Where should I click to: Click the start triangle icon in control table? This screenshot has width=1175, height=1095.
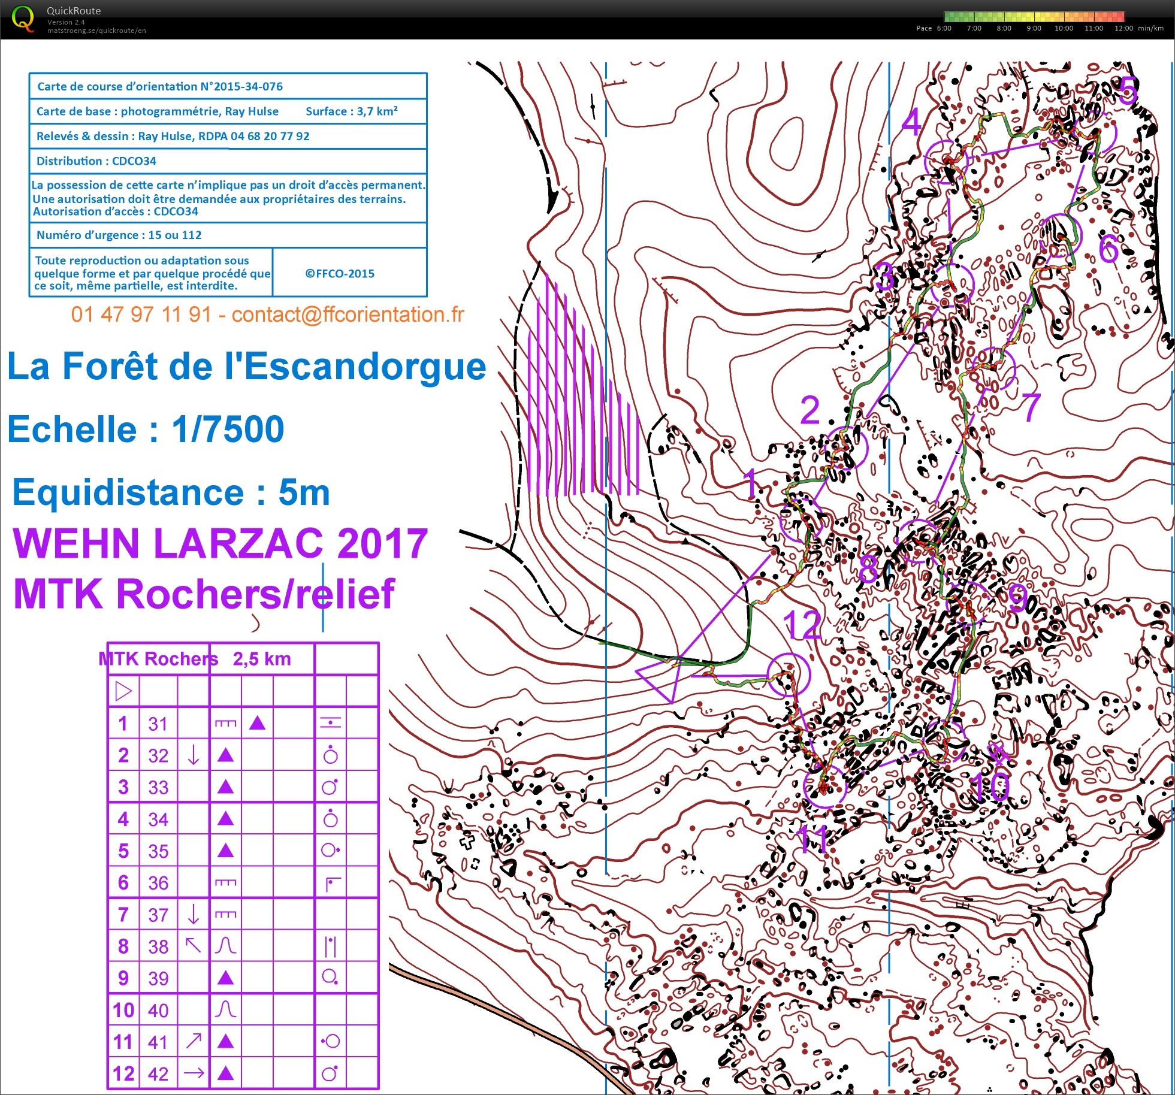coord(123,691)
